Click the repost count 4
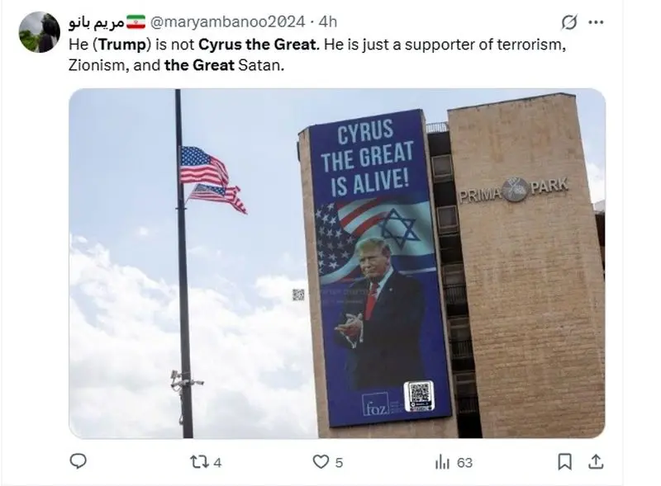Screen dimensions: 661x486 [217, 463]
